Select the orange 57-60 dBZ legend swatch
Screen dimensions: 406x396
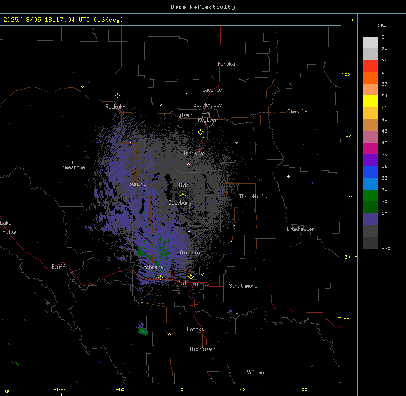370,78
